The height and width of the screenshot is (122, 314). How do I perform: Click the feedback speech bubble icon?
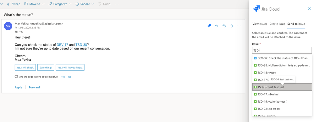pyautogui.click(x=16, y=77)
